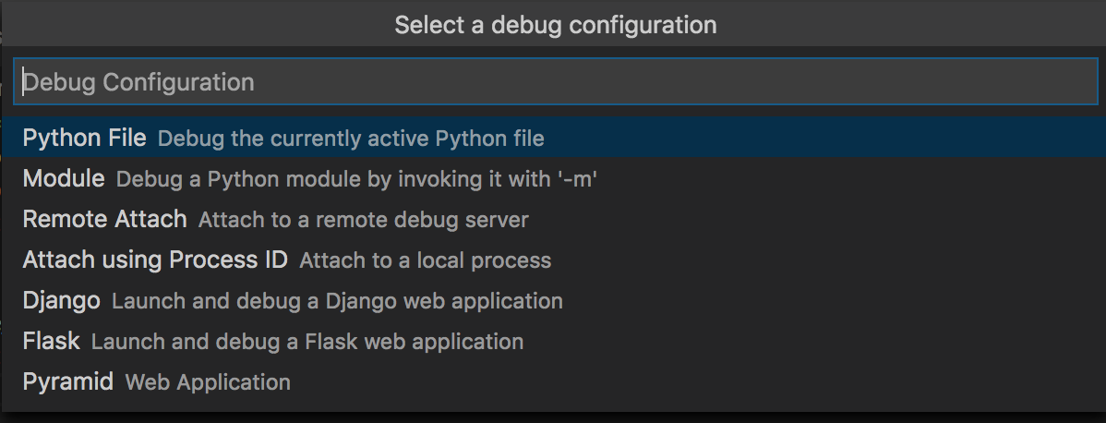The height and width of the screenshot is (423, 1106).
Task: Click the '-m' text in Module description
Action: (576, 180)
